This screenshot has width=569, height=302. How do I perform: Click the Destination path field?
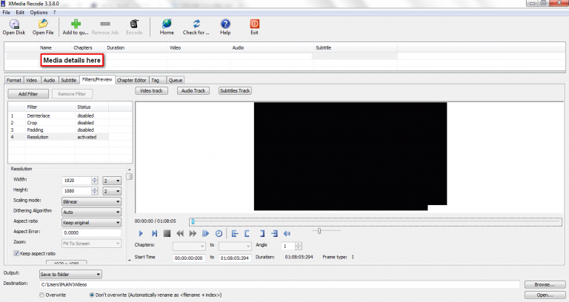[x=279, y=284]
